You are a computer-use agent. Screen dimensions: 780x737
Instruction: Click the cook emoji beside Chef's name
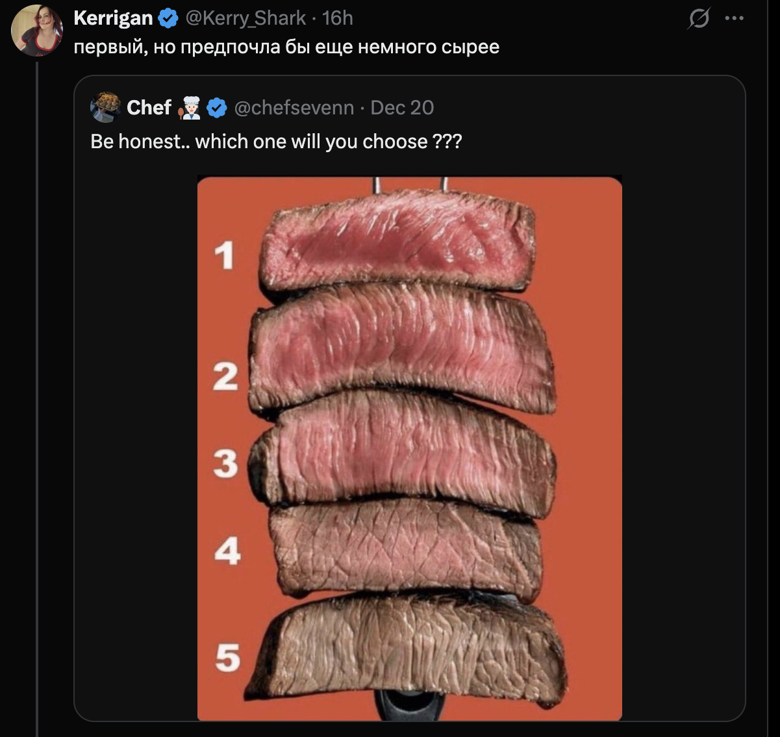(190, 108)
